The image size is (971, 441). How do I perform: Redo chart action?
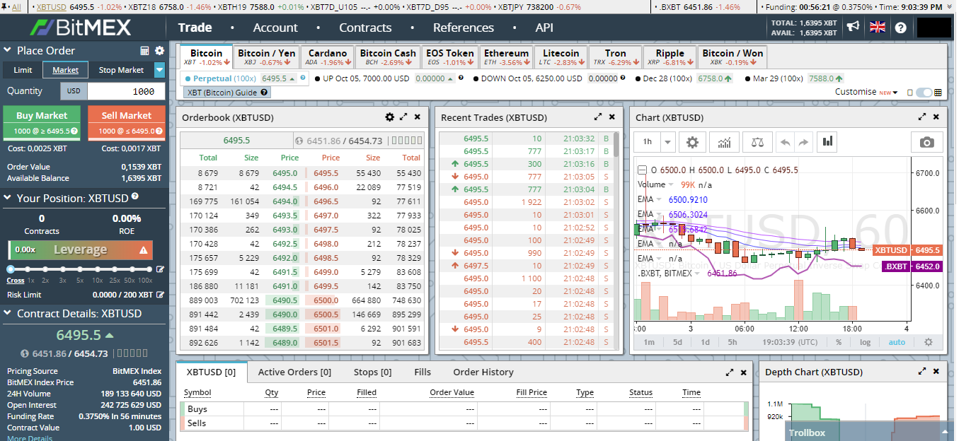tap(803, 142)
